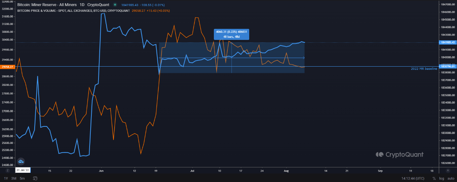The height and width of the screenshot is (182, 457).
Task: Toggle the auto scale option
Action: (451, 178)
